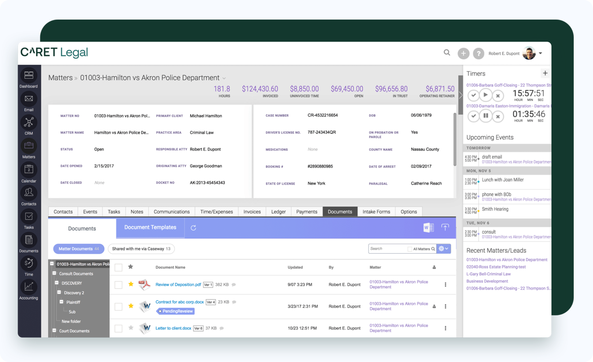Add a new timer with the plus icon
The height and width of the screenshot is (362, 593).
[545, 73]
